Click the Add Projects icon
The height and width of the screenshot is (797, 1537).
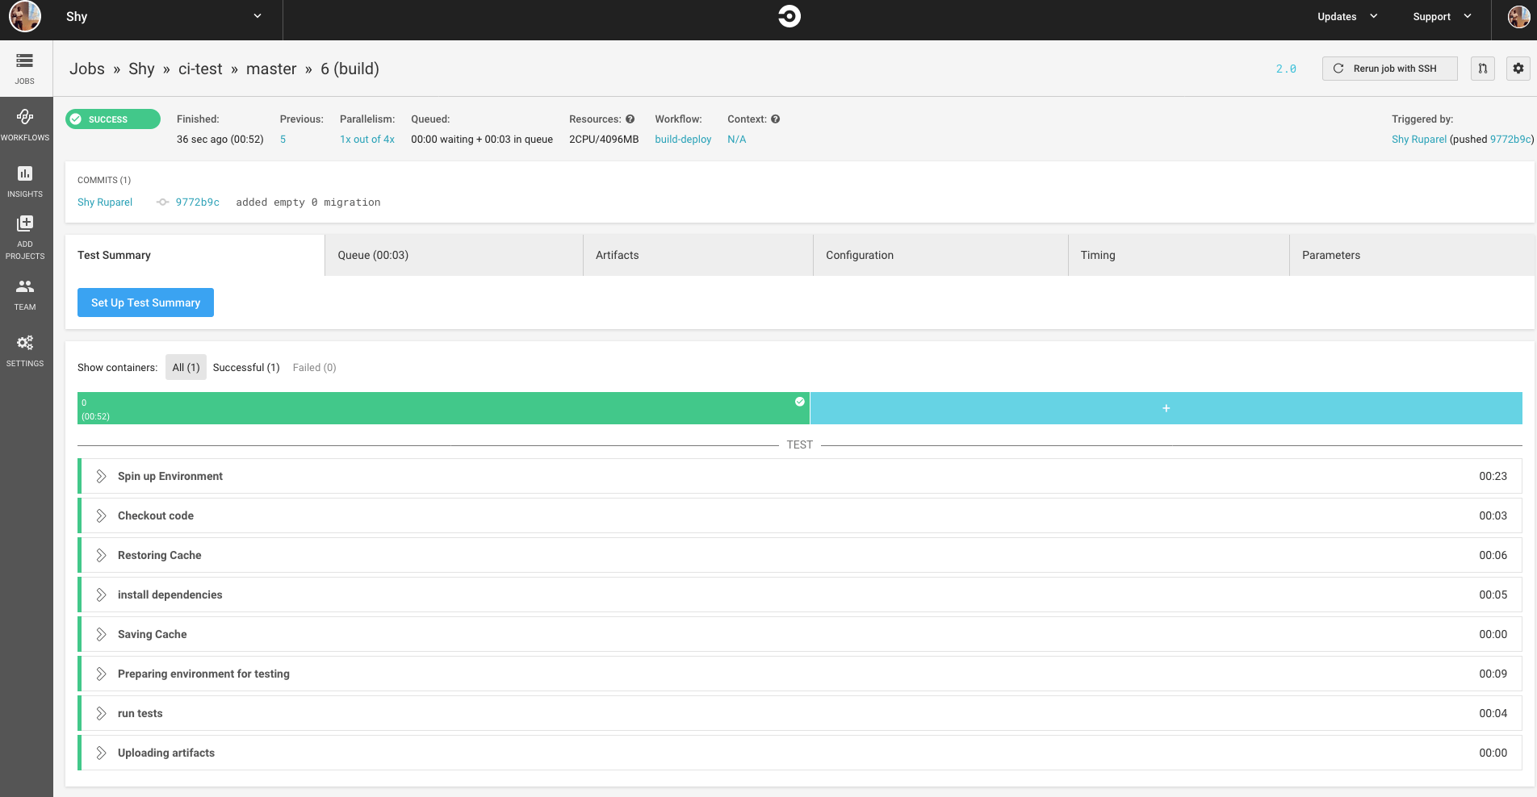coord(25,236)
